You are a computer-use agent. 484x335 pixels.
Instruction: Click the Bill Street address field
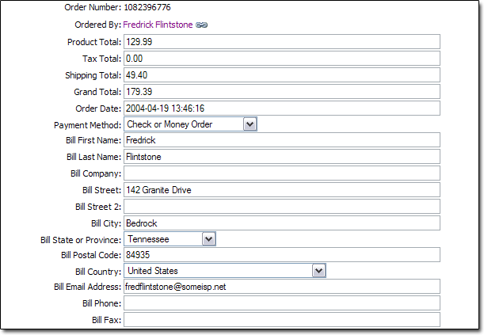tap(281, 190)
